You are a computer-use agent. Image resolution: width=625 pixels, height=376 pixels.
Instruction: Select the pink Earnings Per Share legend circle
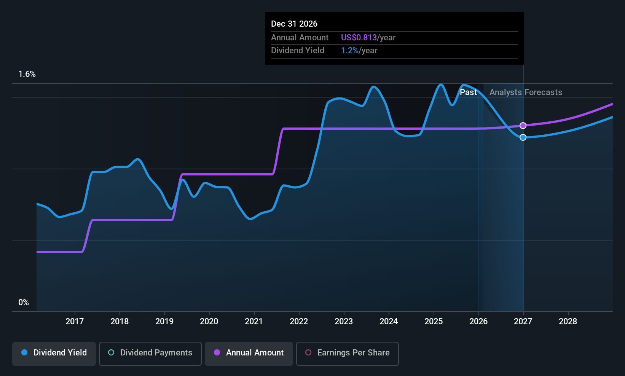coord(308,353)
